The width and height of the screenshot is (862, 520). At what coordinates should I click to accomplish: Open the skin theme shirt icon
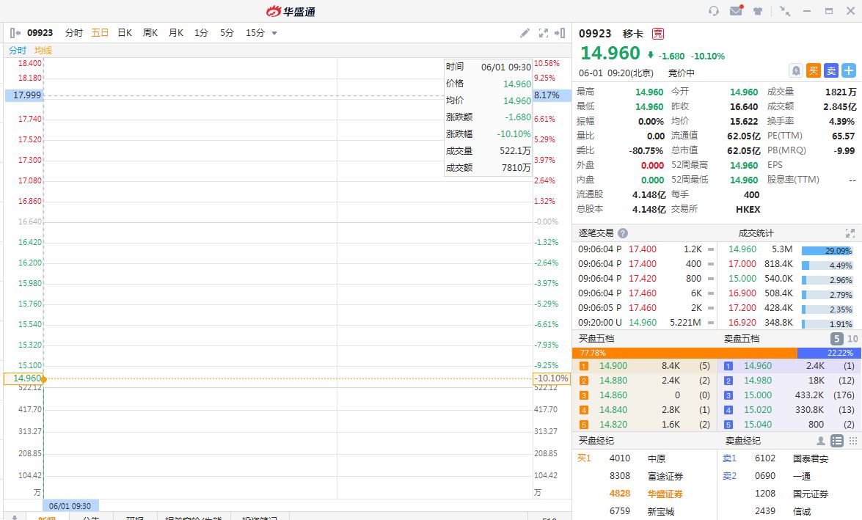coord(757,11)
